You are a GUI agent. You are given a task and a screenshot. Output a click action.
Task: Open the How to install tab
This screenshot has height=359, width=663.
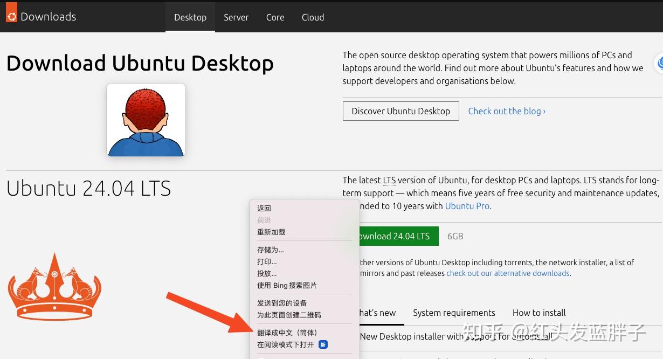click(x=539, y=313)
